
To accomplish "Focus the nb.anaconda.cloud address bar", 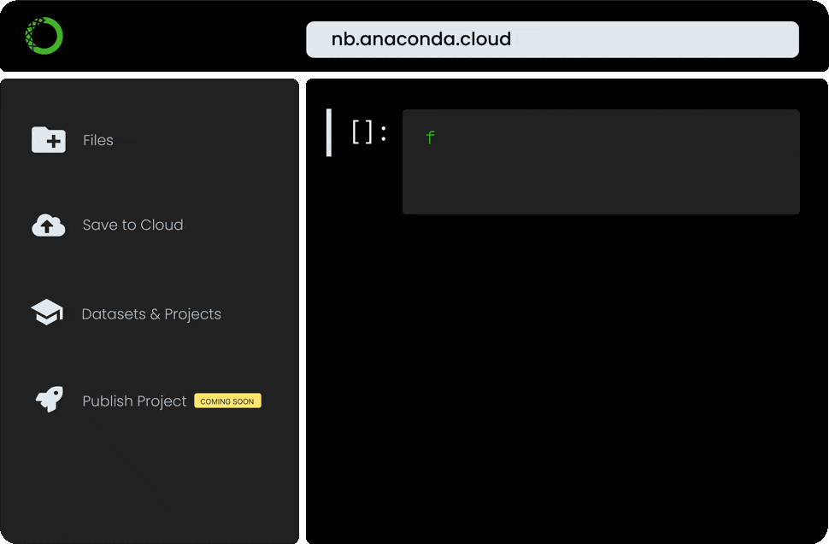I will (552, 39).
